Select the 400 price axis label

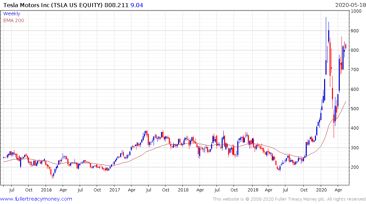tap(355, 128)
